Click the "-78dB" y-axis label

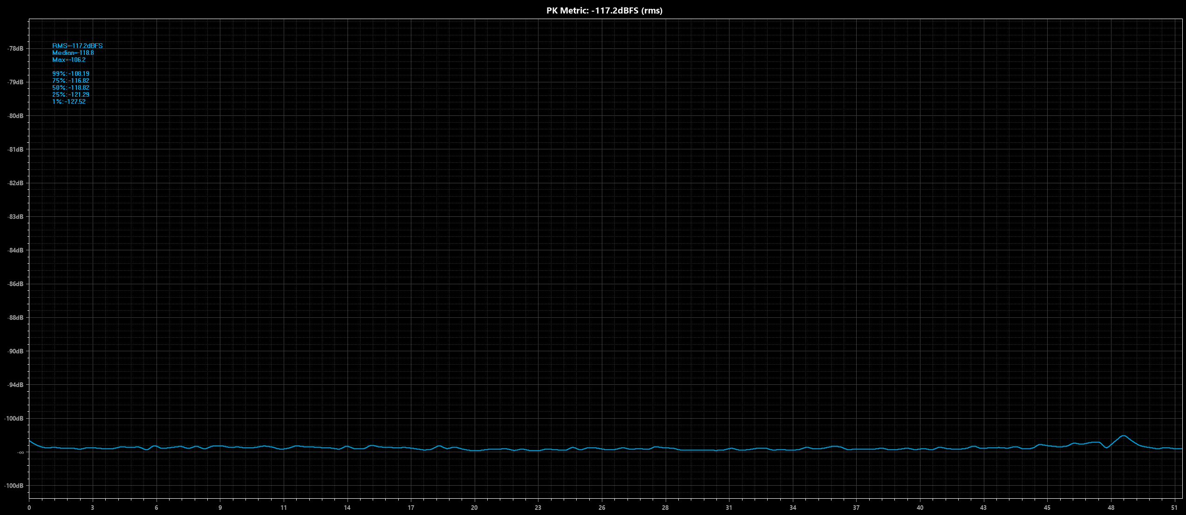(15, 48)
